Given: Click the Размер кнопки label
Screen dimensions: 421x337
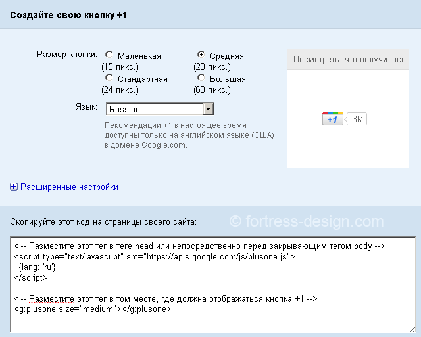Looking at the screenshot, I should [x=67, y=55].
